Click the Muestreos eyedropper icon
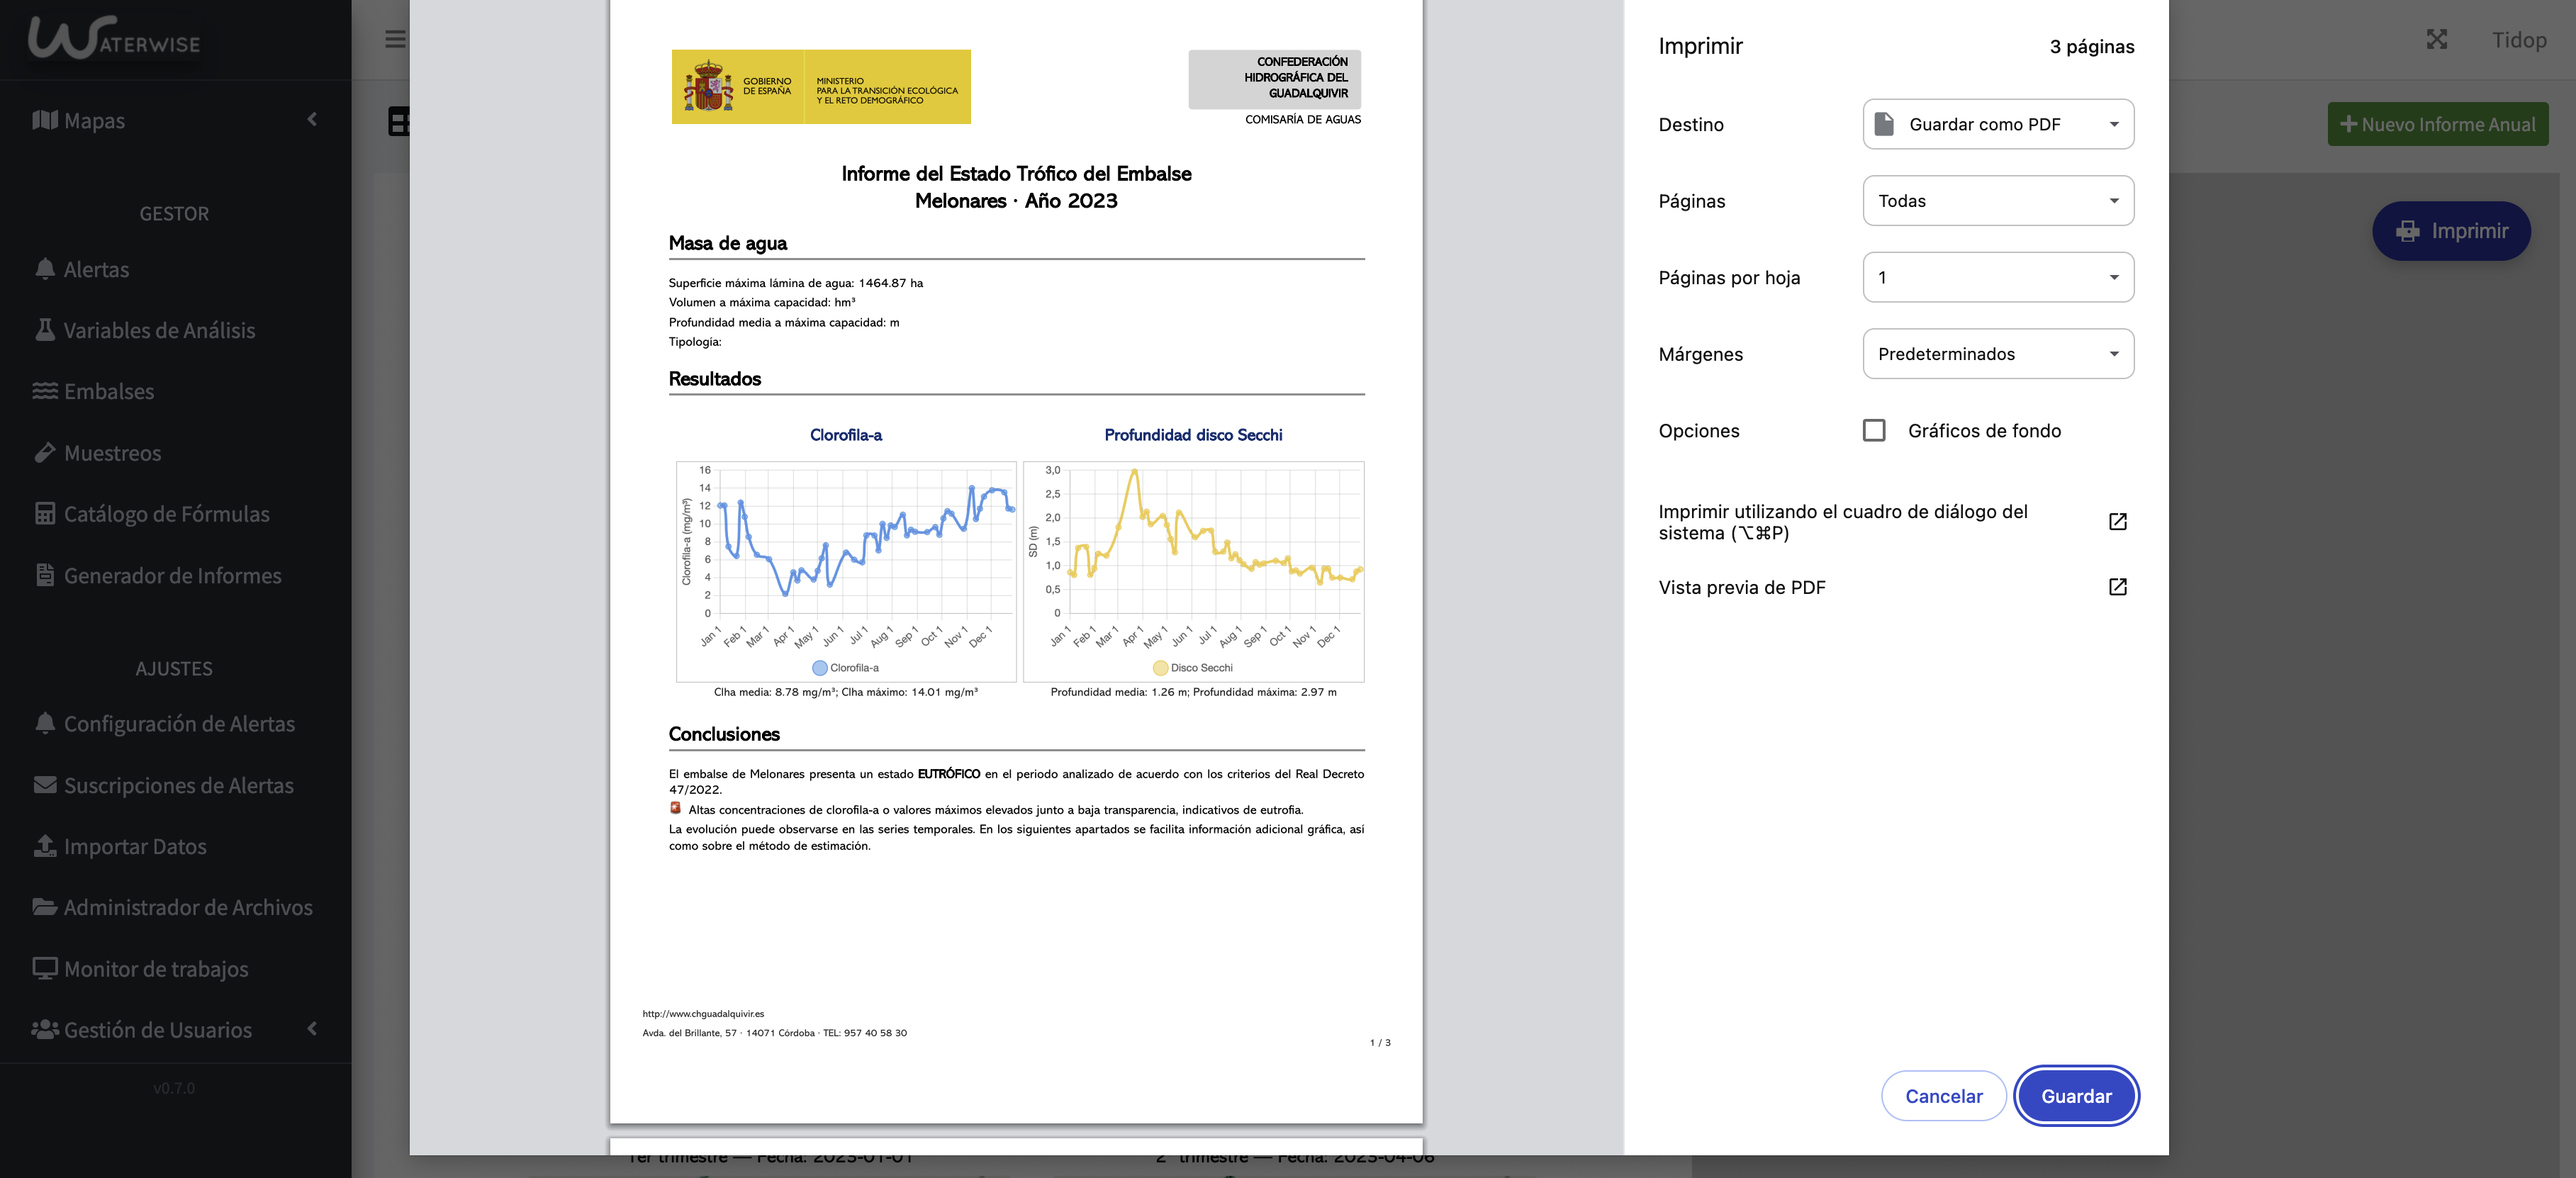 [x=45, y=452]
